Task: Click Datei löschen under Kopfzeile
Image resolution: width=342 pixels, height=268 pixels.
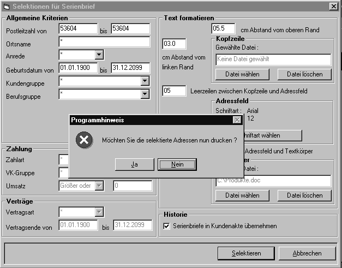Action: tap(304, 74)
